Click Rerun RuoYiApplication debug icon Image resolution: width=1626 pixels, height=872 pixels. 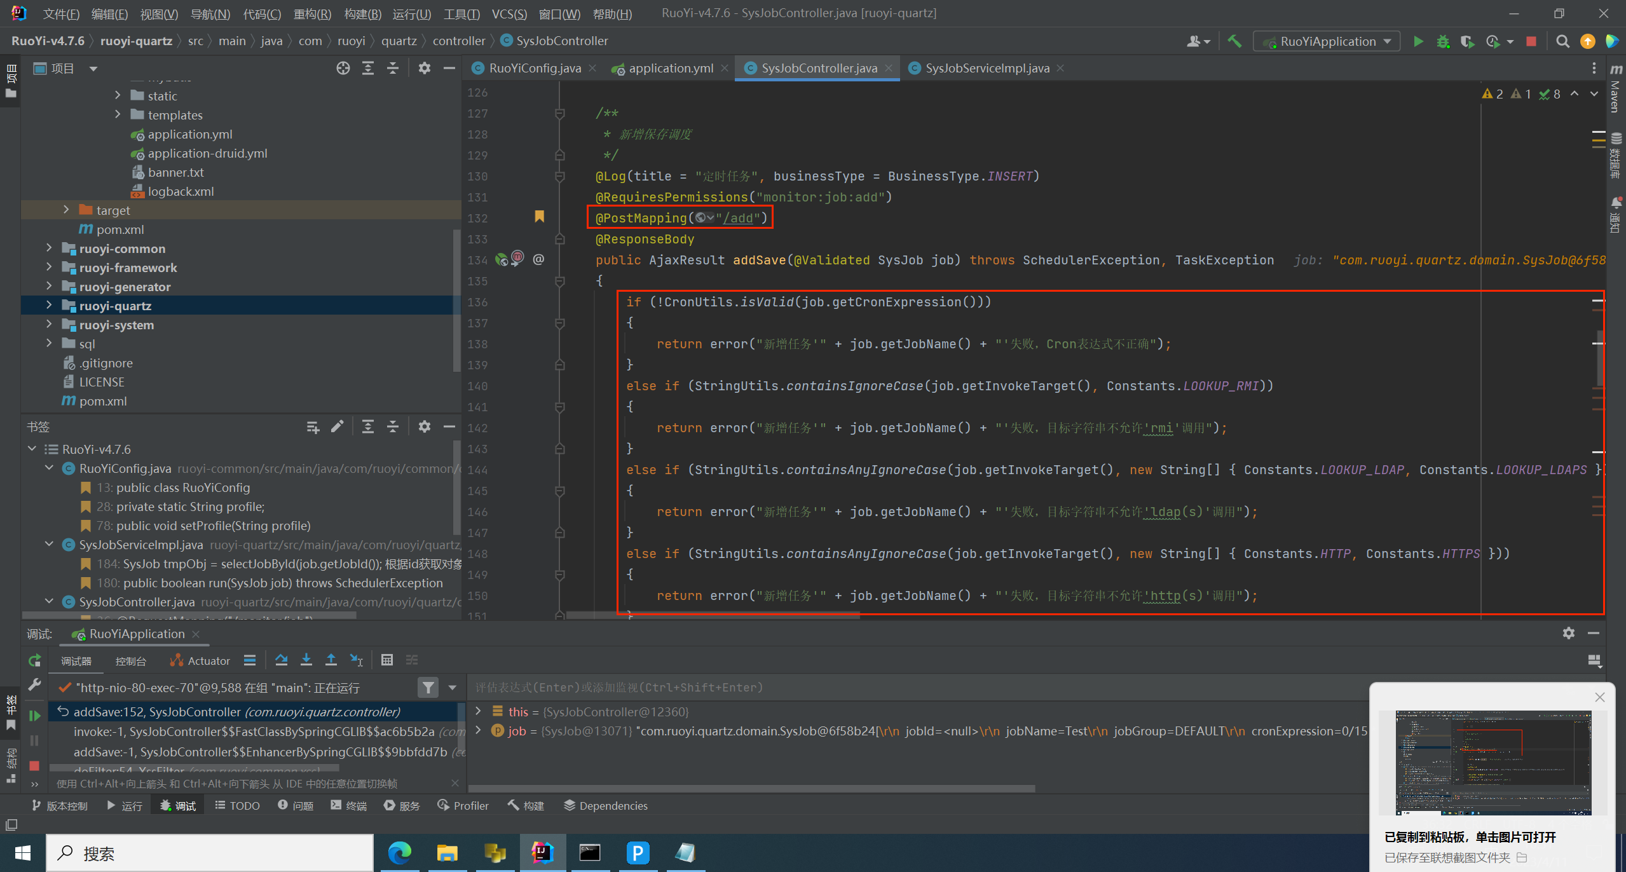point(35,660)
